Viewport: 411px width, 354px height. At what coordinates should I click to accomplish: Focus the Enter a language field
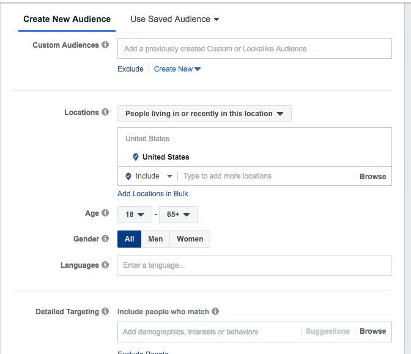254,265
